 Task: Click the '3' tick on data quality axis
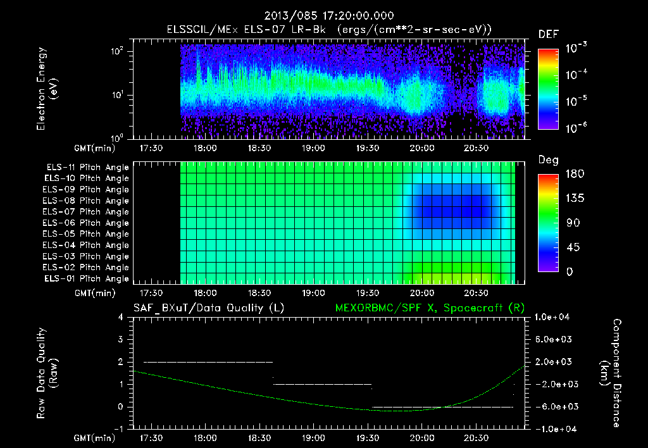pyautogui.click(x=121, y=340)
